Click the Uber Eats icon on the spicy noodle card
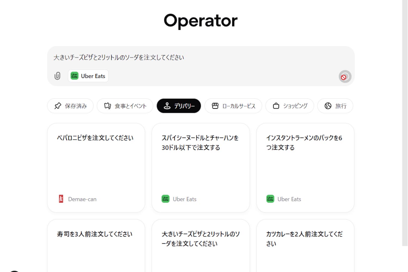Image resolution: width=408 pixels, height=272 pixels. click(x=165, y=199)
